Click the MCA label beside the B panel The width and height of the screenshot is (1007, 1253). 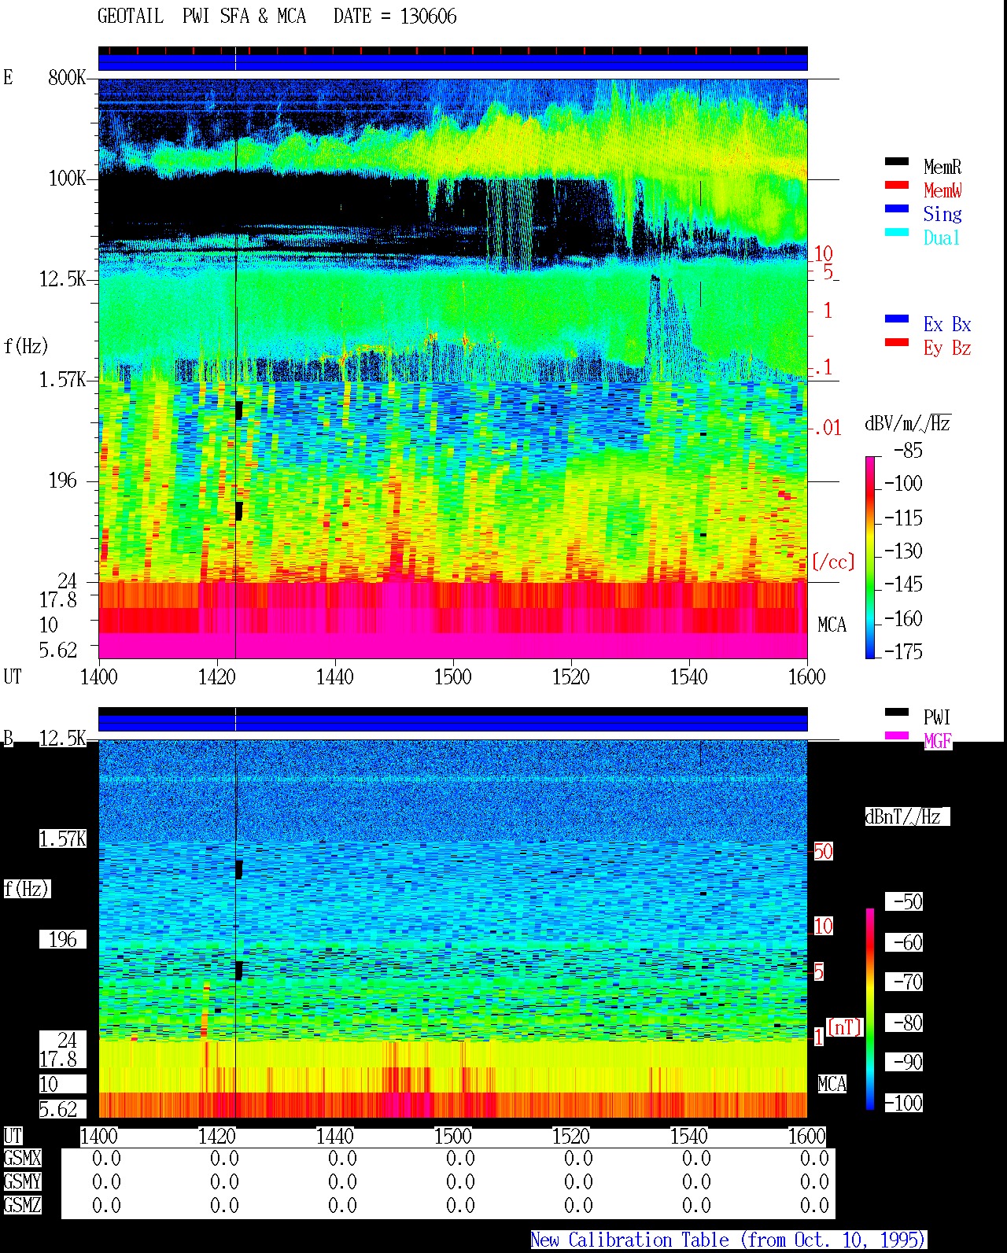click(832, 1084)
